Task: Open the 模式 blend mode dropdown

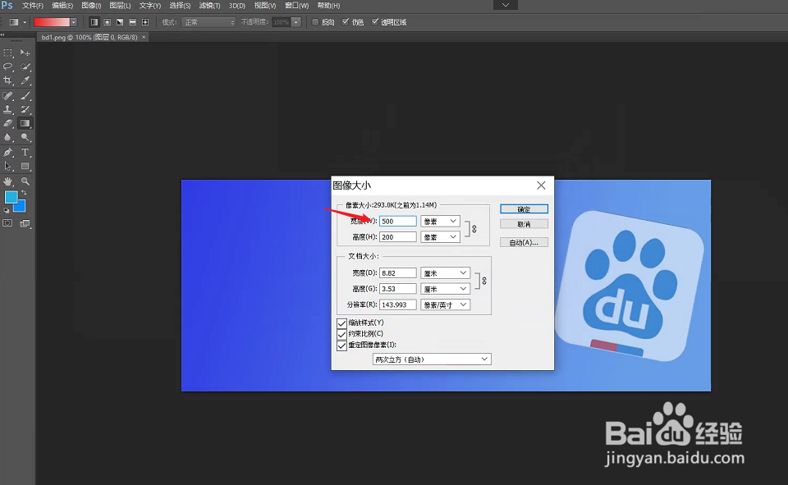Action: pos(209,22)
